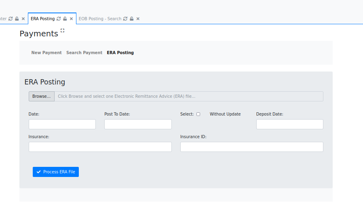Refresh the EOB Posting - Search tab
Screen dimensions: 363x221
tap(125, 19)
